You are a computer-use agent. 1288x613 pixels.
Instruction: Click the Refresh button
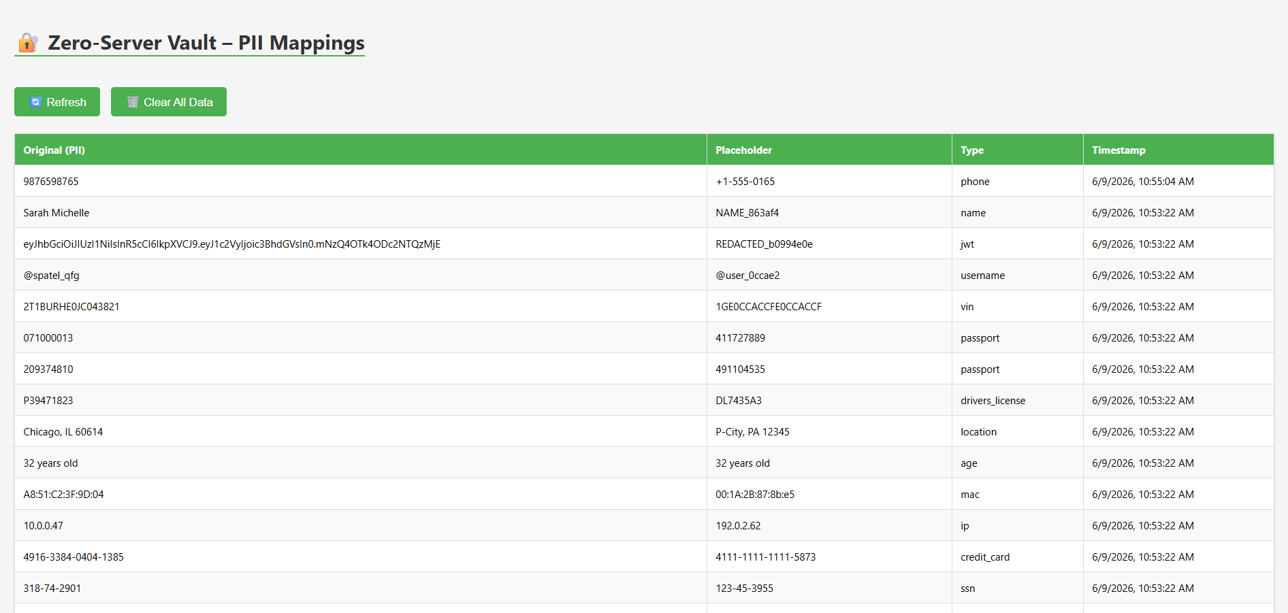tap(57, 102)
